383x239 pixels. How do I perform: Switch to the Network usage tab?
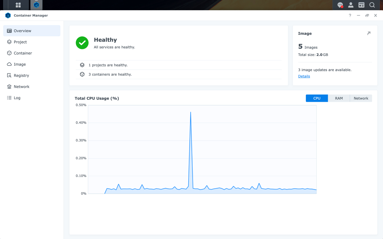[361, 98]
